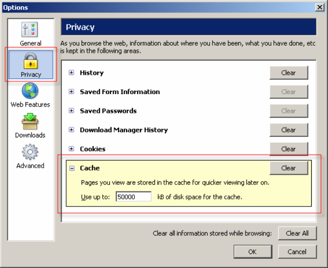Click the Saved Form Information label
The height and width of the screenshot is (268, 328).
point(120,92)
